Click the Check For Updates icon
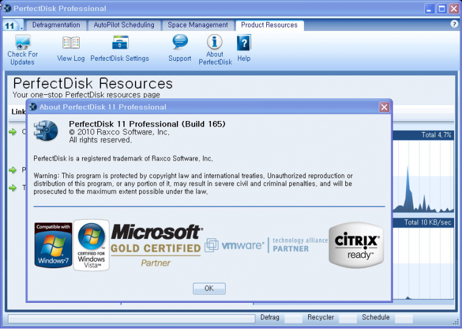462x329 pixels. 22,43
